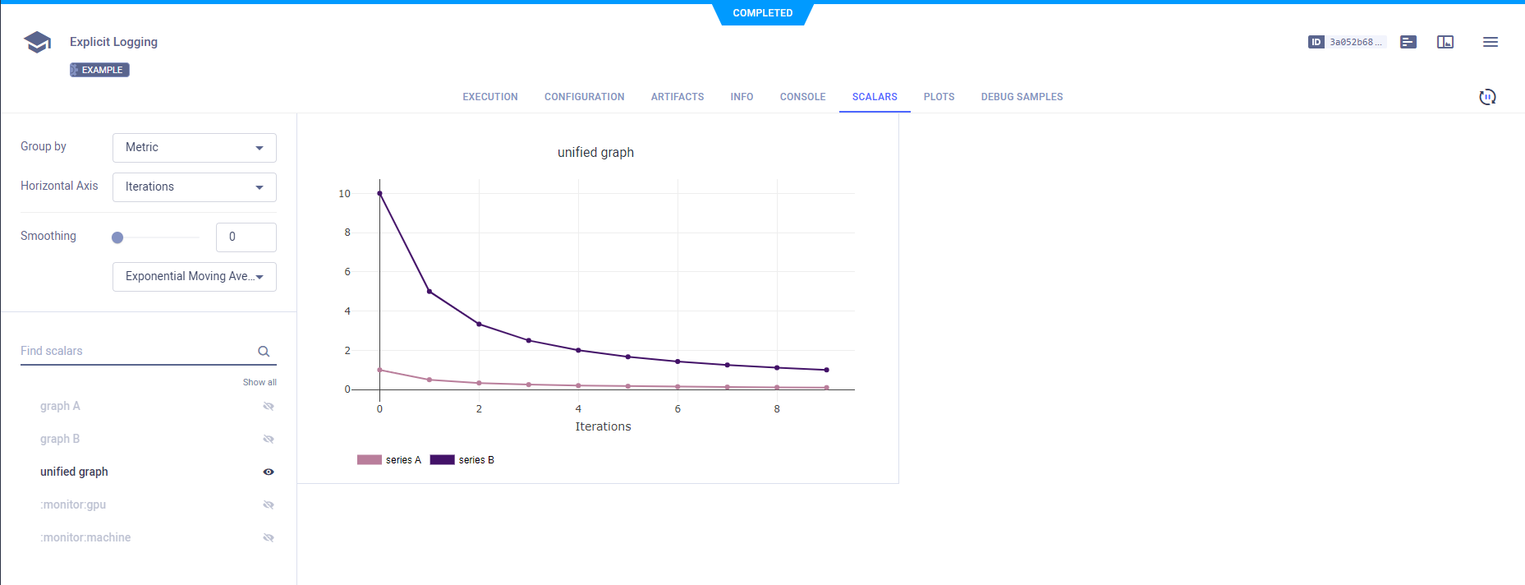This screenshot has width=1525, height=585.
Task: Click the Find scalars search field
Action: 136,351
